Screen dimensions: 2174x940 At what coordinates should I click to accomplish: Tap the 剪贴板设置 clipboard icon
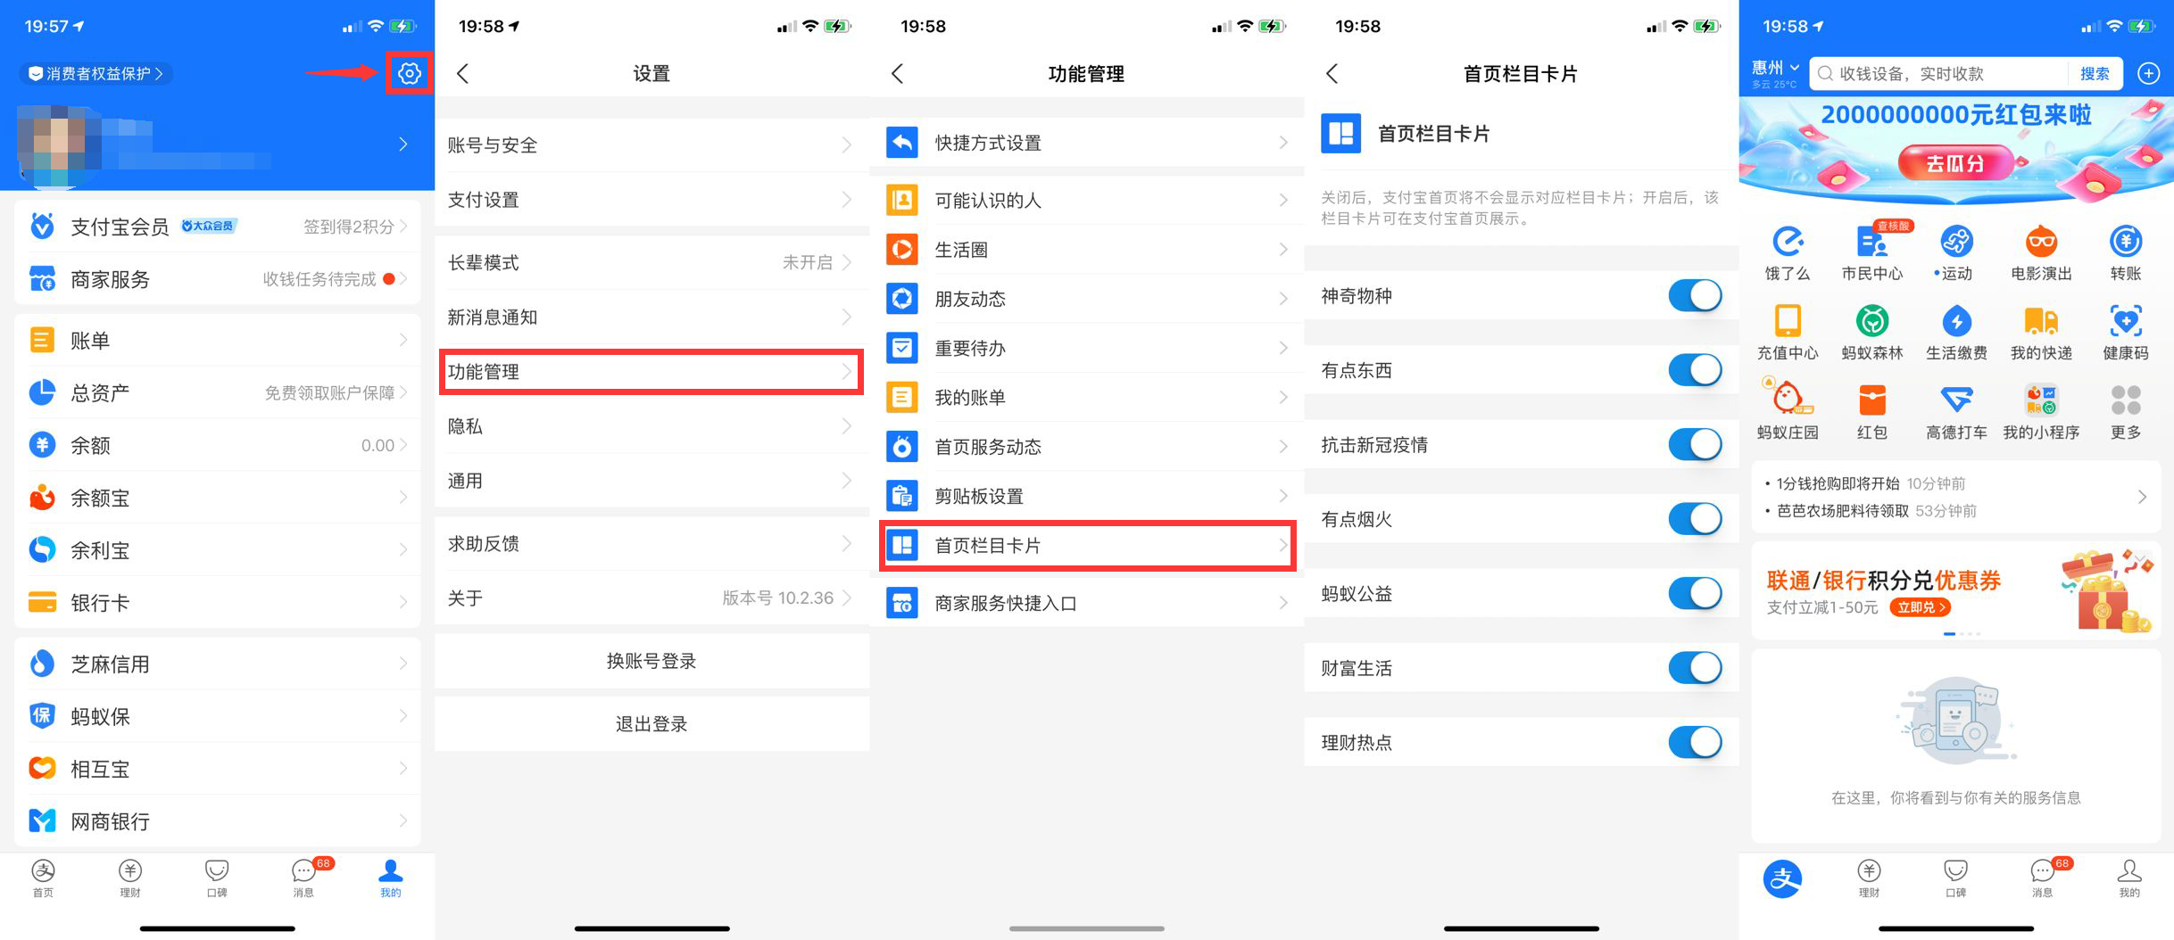pos(902,495)
